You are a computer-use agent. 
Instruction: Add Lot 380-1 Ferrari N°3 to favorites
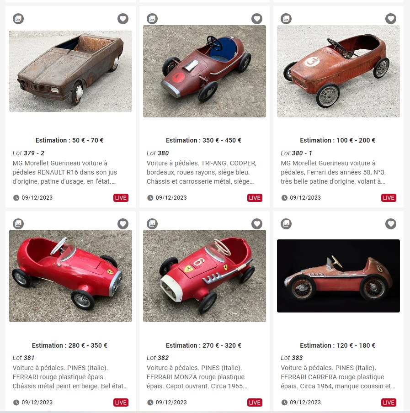pos(391,19)
